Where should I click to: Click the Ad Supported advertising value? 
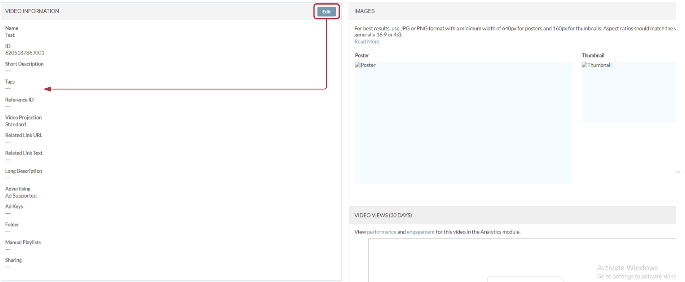pos(21,196)
